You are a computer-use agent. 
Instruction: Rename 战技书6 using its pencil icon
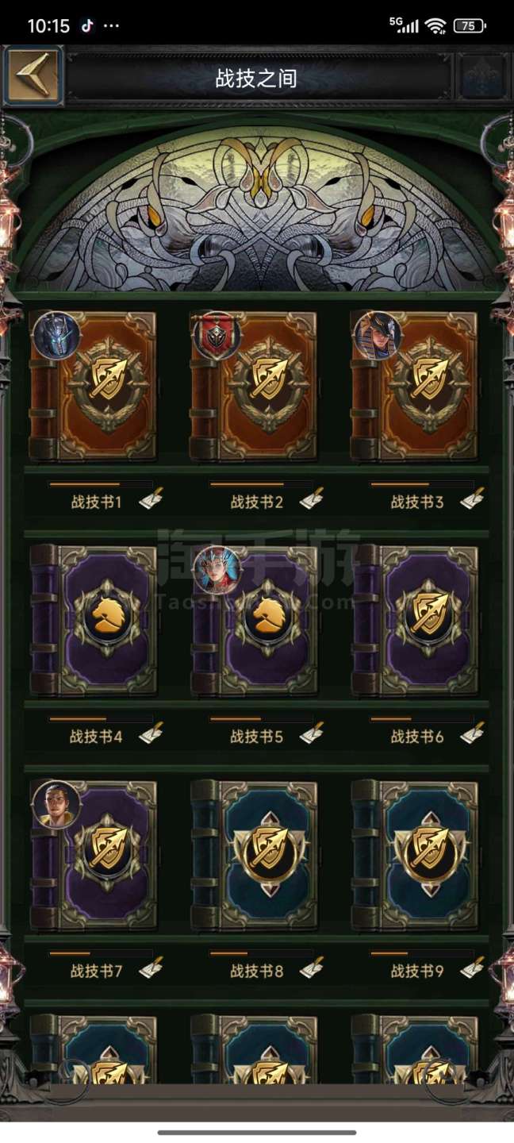pyautogui.click(x=472, y=733)
